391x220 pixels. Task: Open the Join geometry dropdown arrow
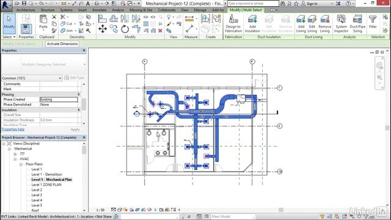75,31
